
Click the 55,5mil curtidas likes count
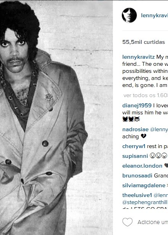(143, 42)
